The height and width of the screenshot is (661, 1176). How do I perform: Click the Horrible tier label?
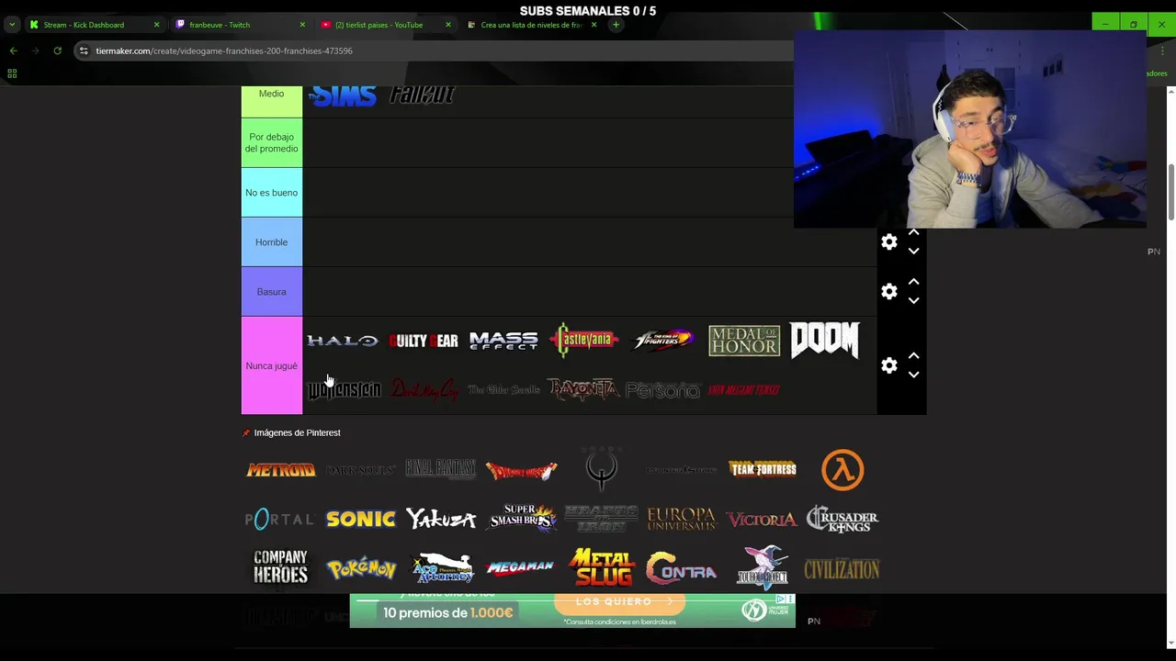(x=271, y=242)
